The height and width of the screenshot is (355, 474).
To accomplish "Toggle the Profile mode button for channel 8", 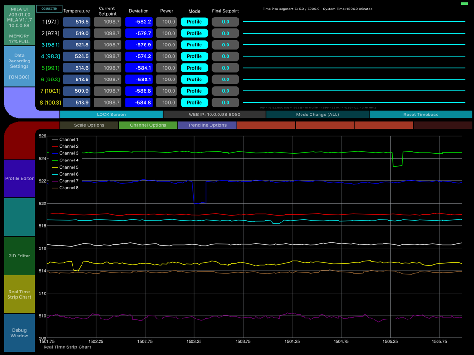I will (x=194, y=103).
